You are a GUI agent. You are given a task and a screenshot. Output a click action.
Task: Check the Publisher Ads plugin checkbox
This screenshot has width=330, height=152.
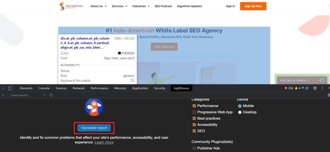(x=194, y=148)
